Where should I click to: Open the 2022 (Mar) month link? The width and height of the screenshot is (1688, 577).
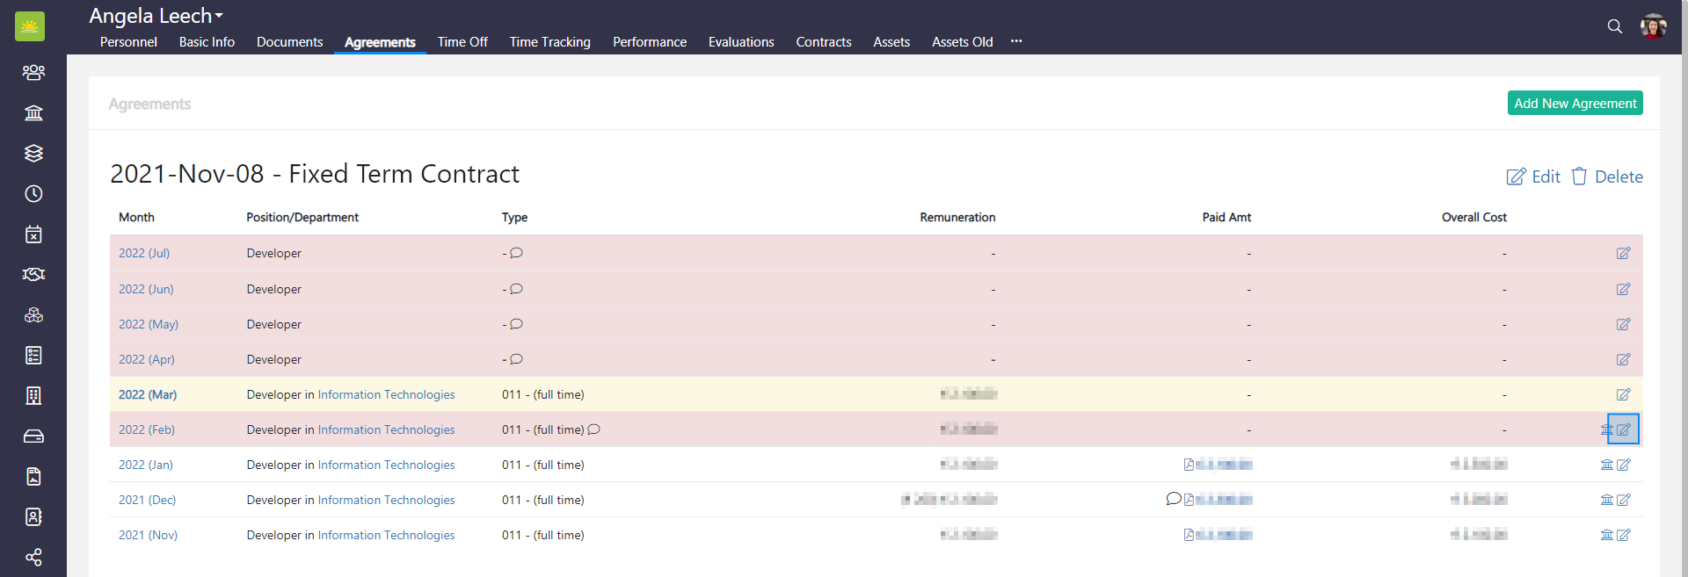pos(148,394)
